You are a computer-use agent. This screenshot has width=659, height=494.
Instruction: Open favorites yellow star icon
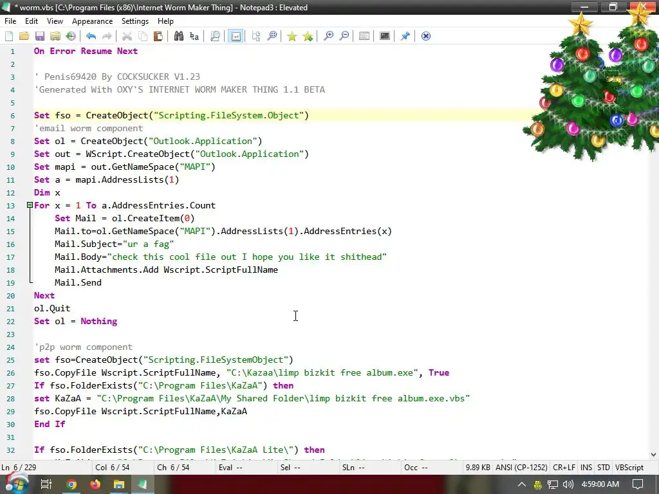[x=292, y=36]
